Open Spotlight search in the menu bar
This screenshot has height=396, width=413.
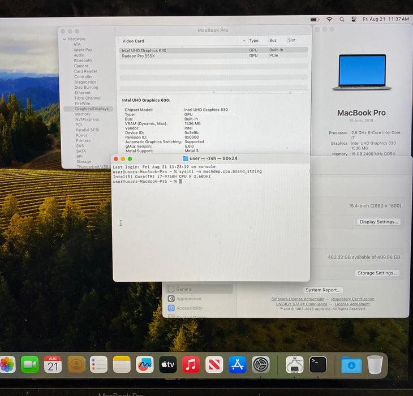342,19
